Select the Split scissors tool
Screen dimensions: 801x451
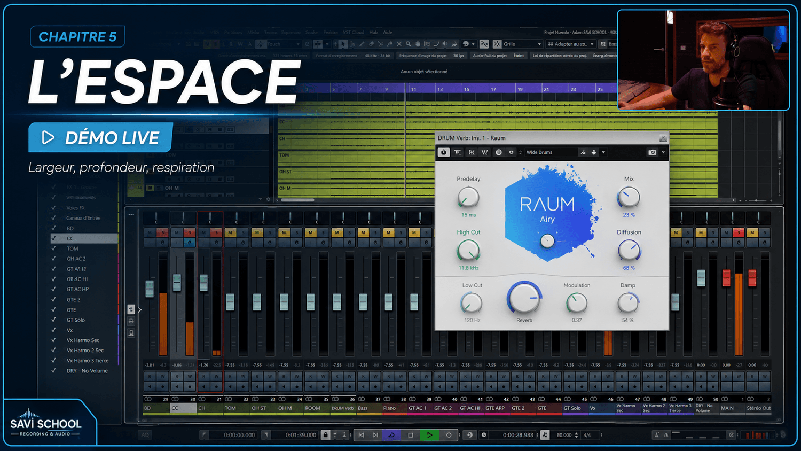tap(381, 44)
